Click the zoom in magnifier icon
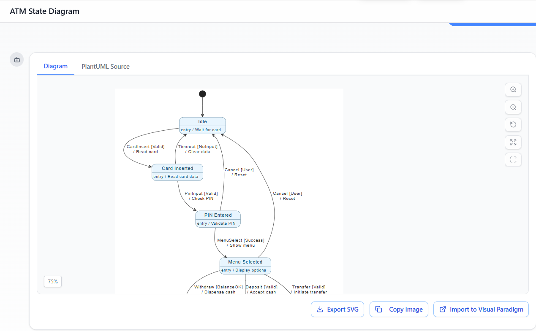 513,89
